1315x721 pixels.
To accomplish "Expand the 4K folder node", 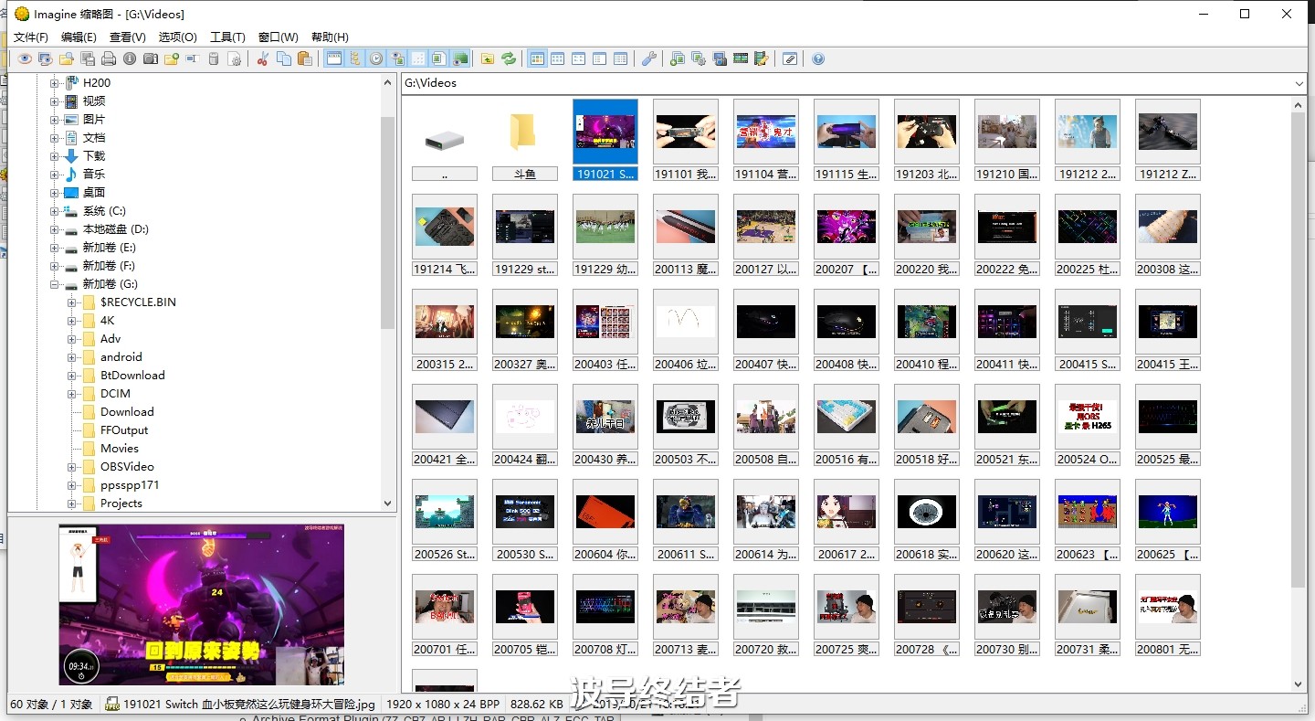I will point(71,321).
